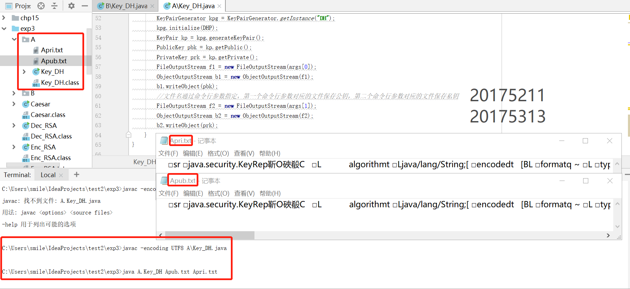The width and height of the screenshot is (630, 289).
Task: Open 查看(V) menu in Apub.txt Notepad
Action: click(244, 193)
